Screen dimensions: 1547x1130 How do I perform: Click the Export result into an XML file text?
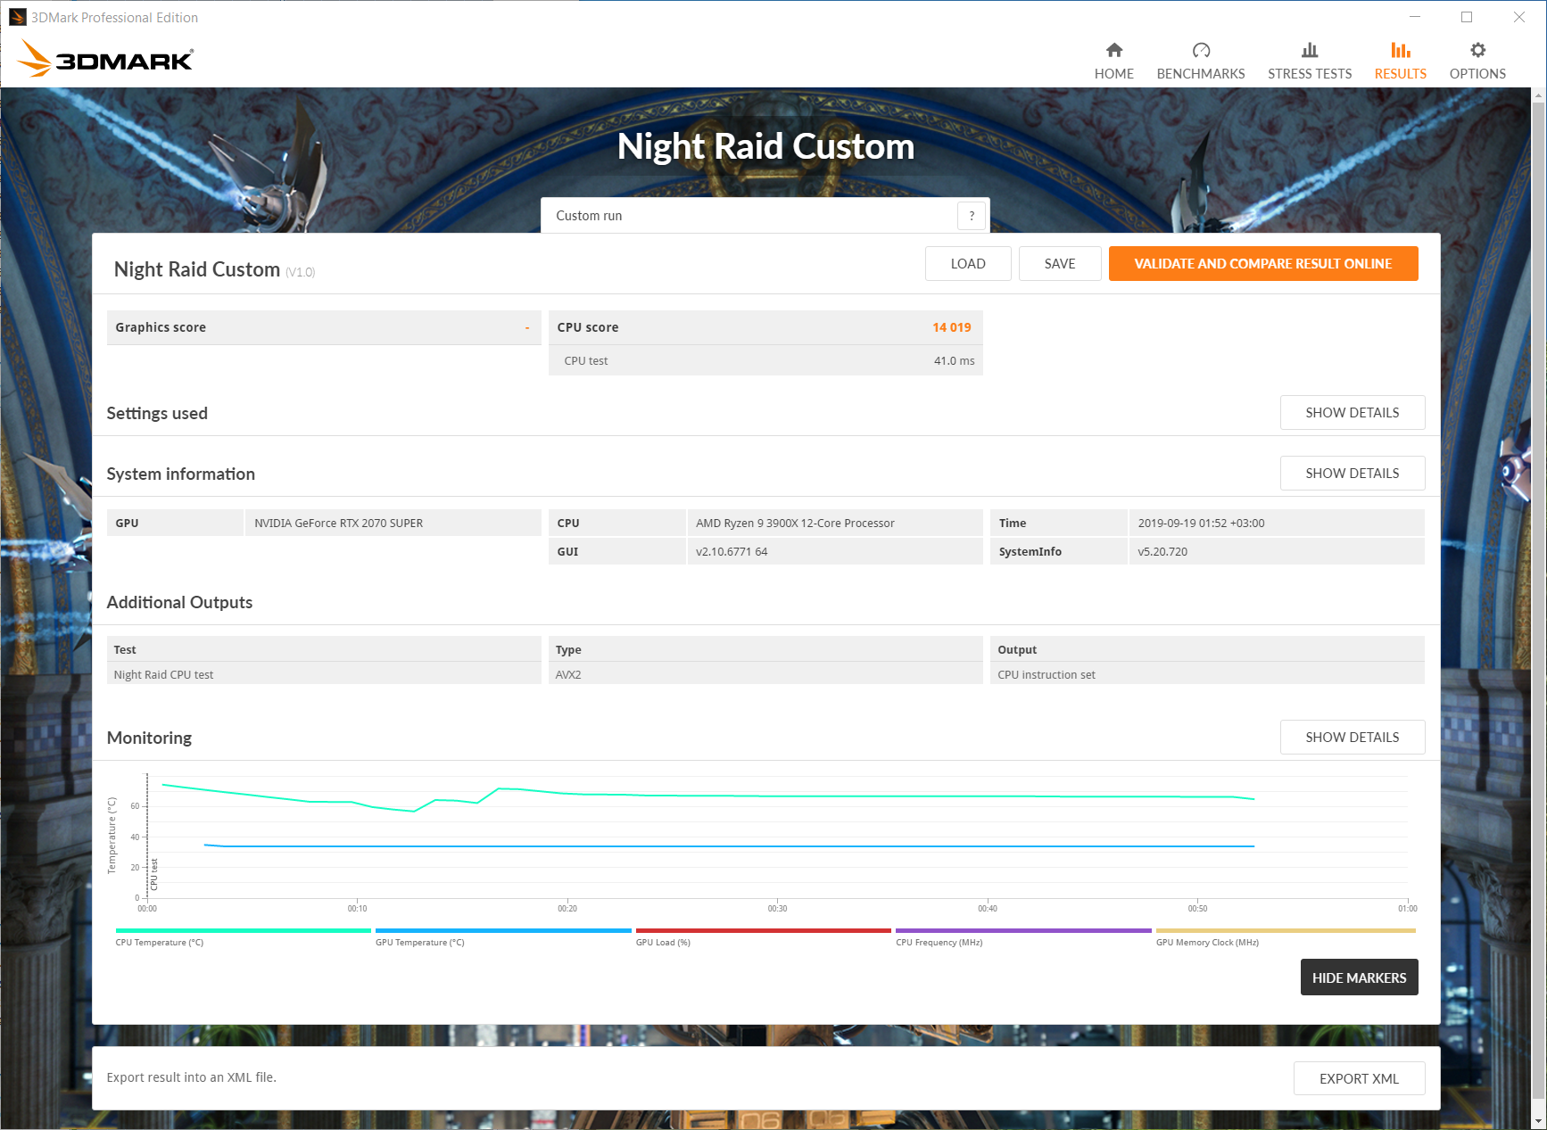point(191,1077)
